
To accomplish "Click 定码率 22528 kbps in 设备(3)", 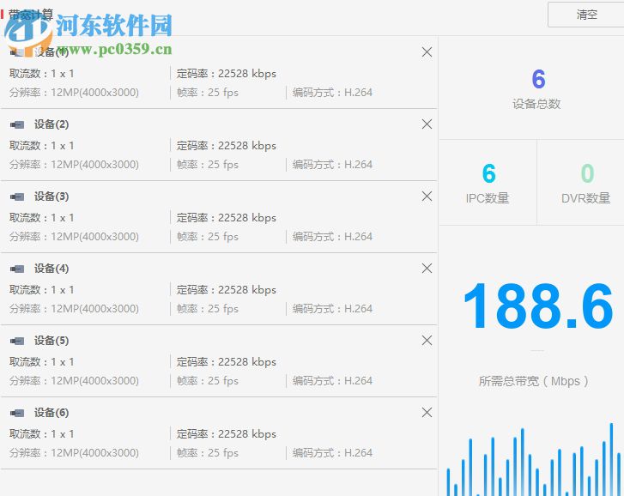I will click(227, 218).
